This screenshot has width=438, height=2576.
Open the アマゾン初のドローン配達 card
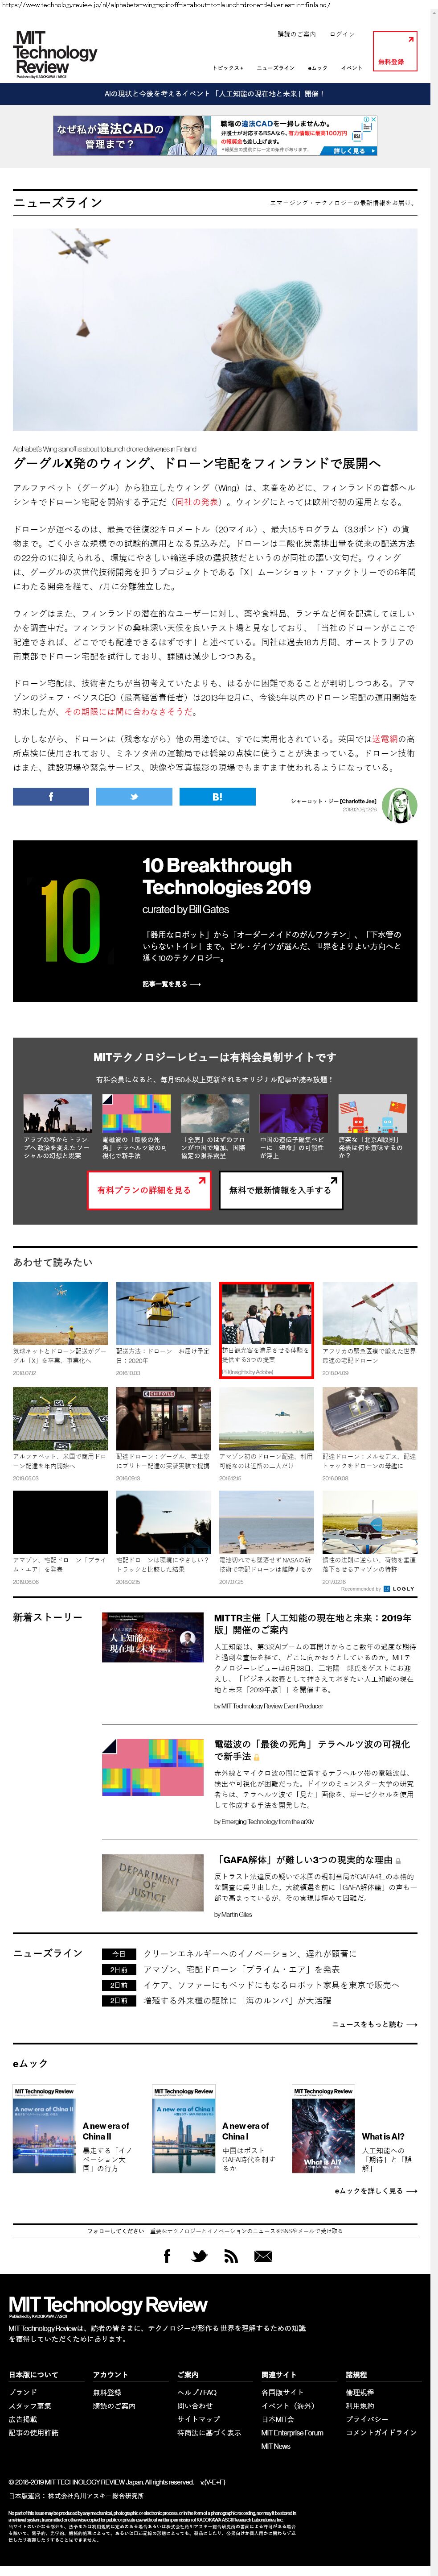(266, 1435)
